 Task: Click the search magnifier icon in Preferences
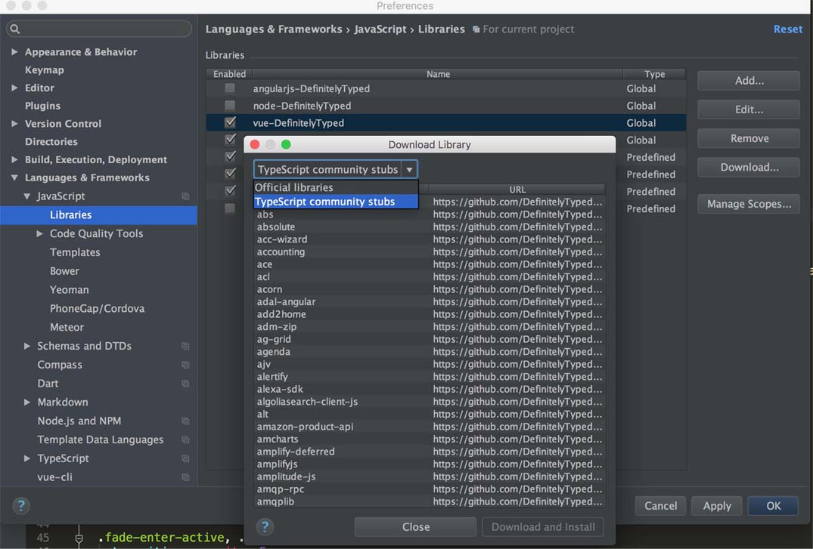[15, 29]
